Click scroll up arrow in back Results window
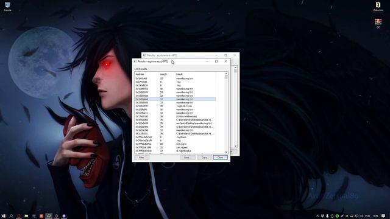 coord(235,68)
